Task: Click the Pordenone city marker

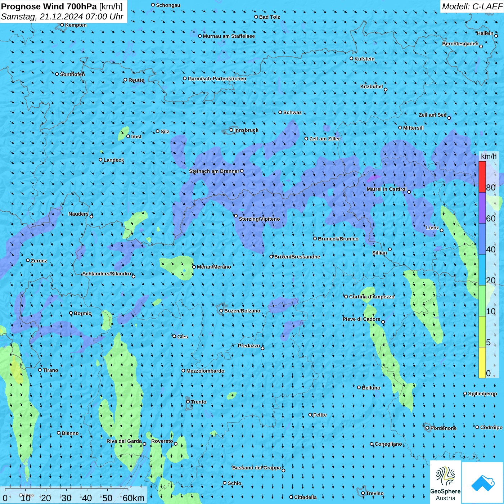Action: 428,428
